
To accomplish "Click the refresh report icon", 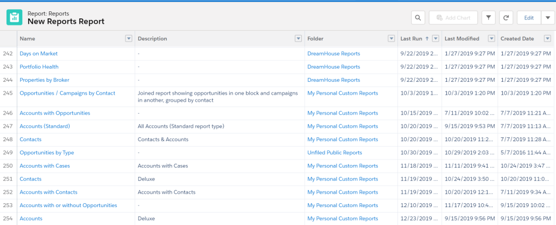I will tap(506, 18).
